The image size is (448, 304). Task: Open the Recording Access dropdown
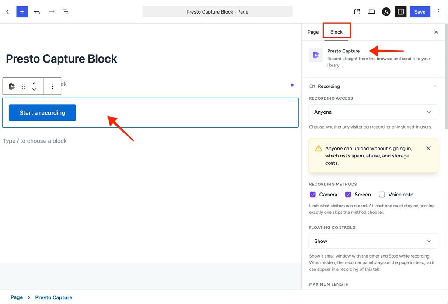(373, 112)
